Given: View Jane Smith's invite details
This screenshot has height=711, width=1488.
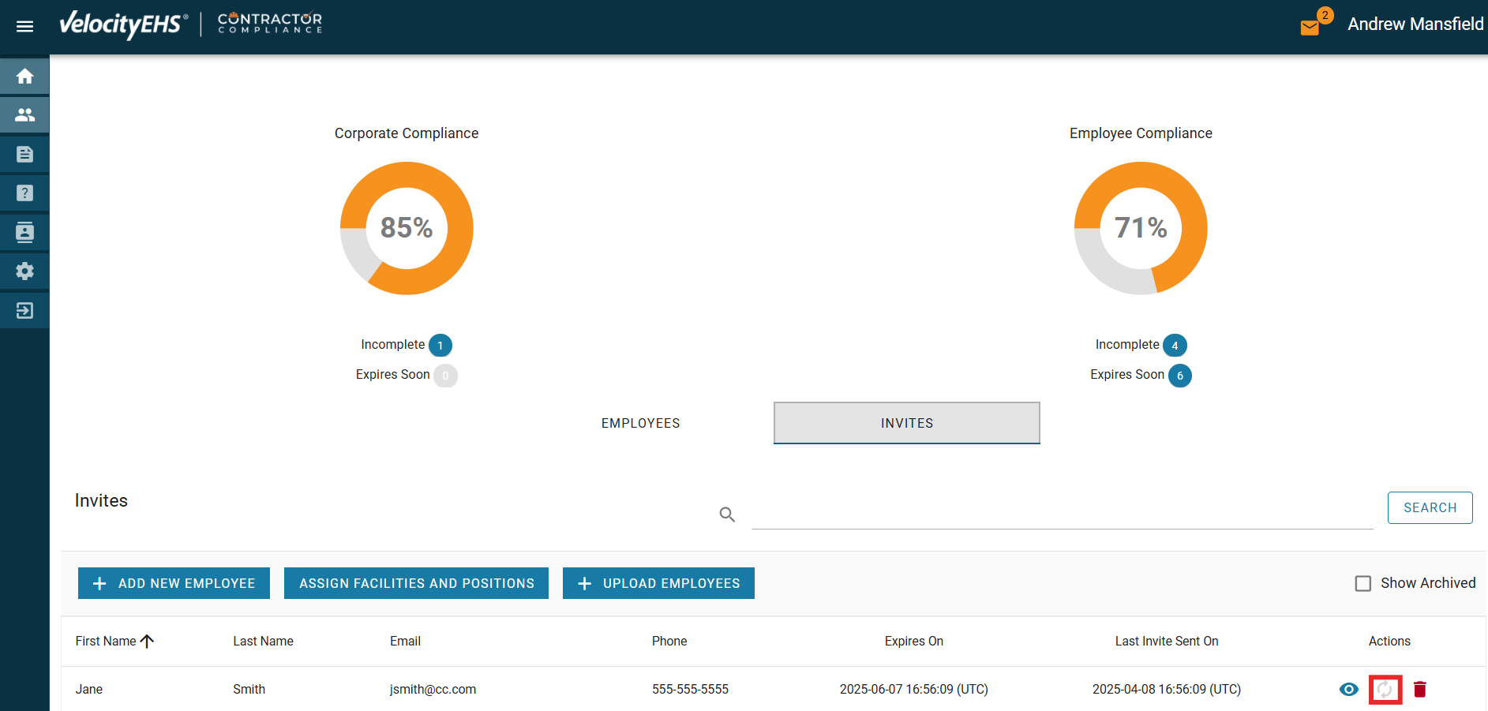Looking at the screenshot, I should 1349,690.
